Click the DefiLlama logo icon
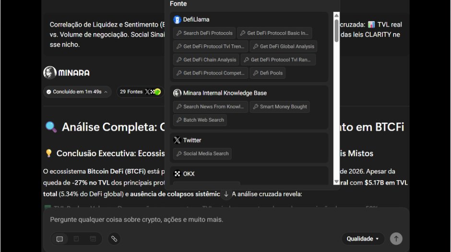The width and height of the screenshot is (451, 252). click(177, 20)
